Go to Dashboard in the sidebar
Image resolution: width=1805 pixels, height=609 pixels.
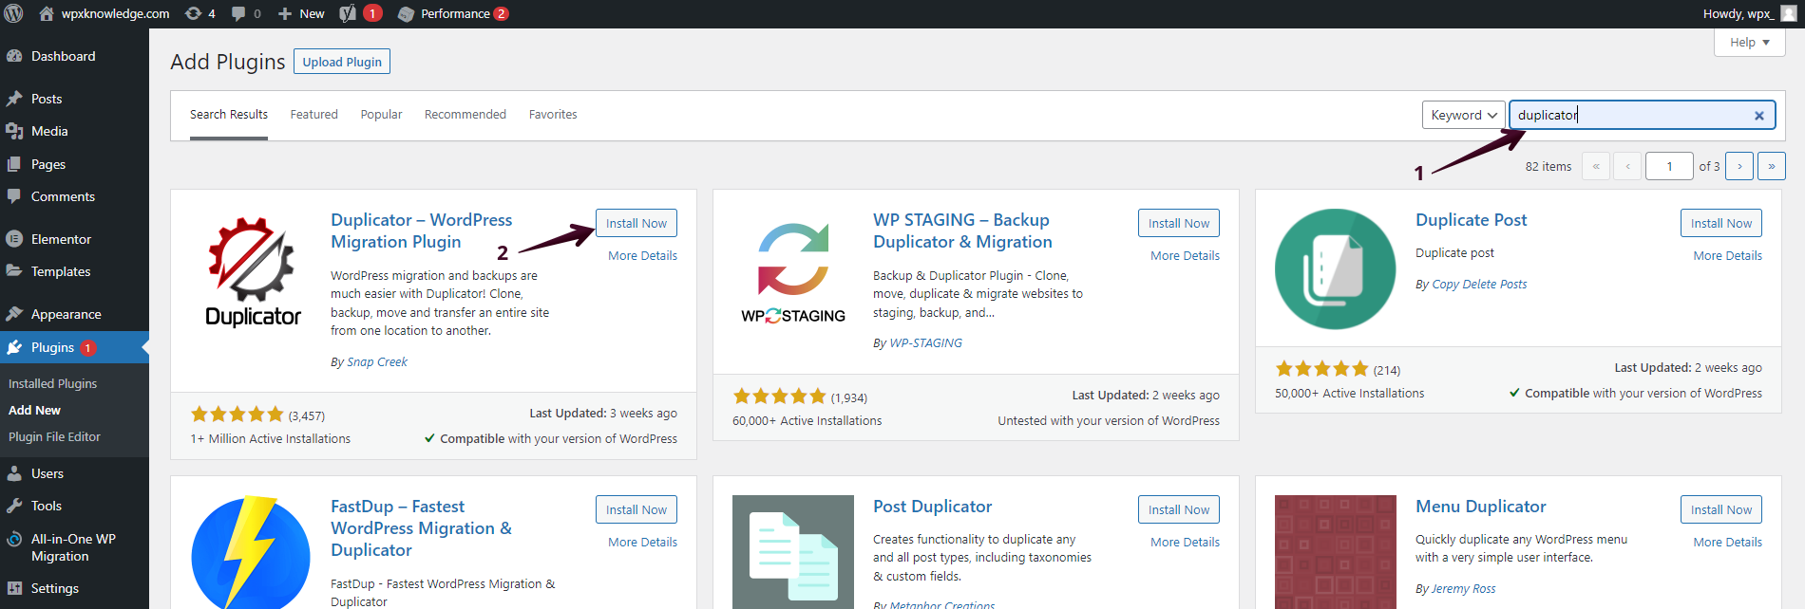tap(63, 56)
